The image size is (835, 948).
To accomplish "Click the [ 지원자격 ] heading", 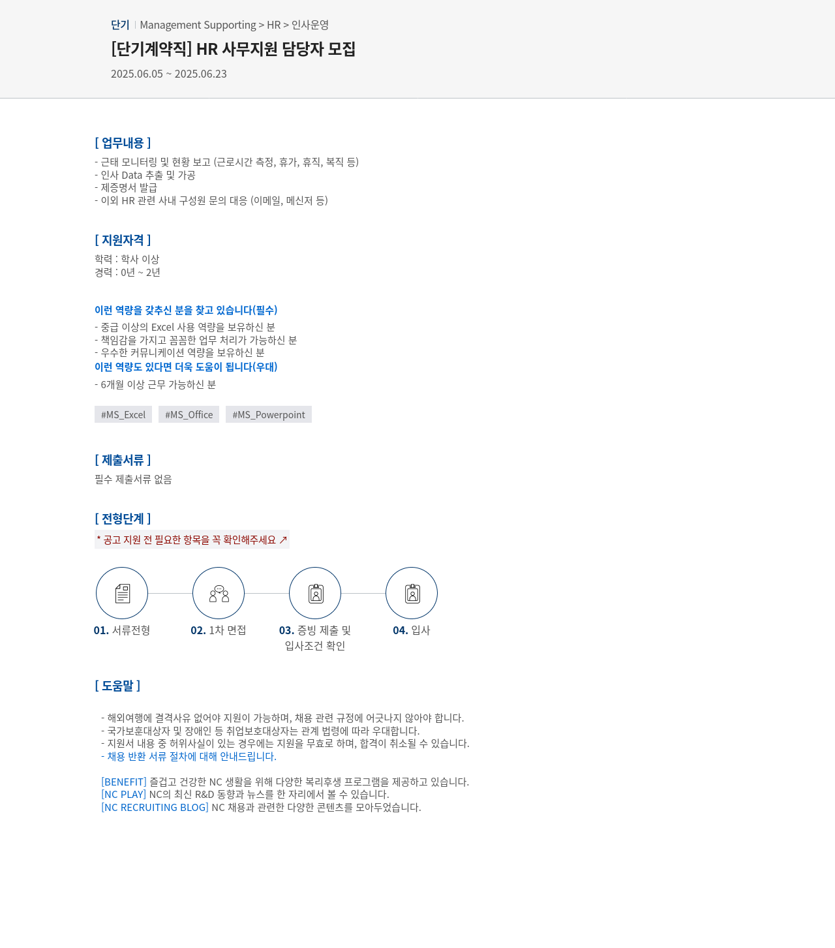I will [x=123, y=240].
